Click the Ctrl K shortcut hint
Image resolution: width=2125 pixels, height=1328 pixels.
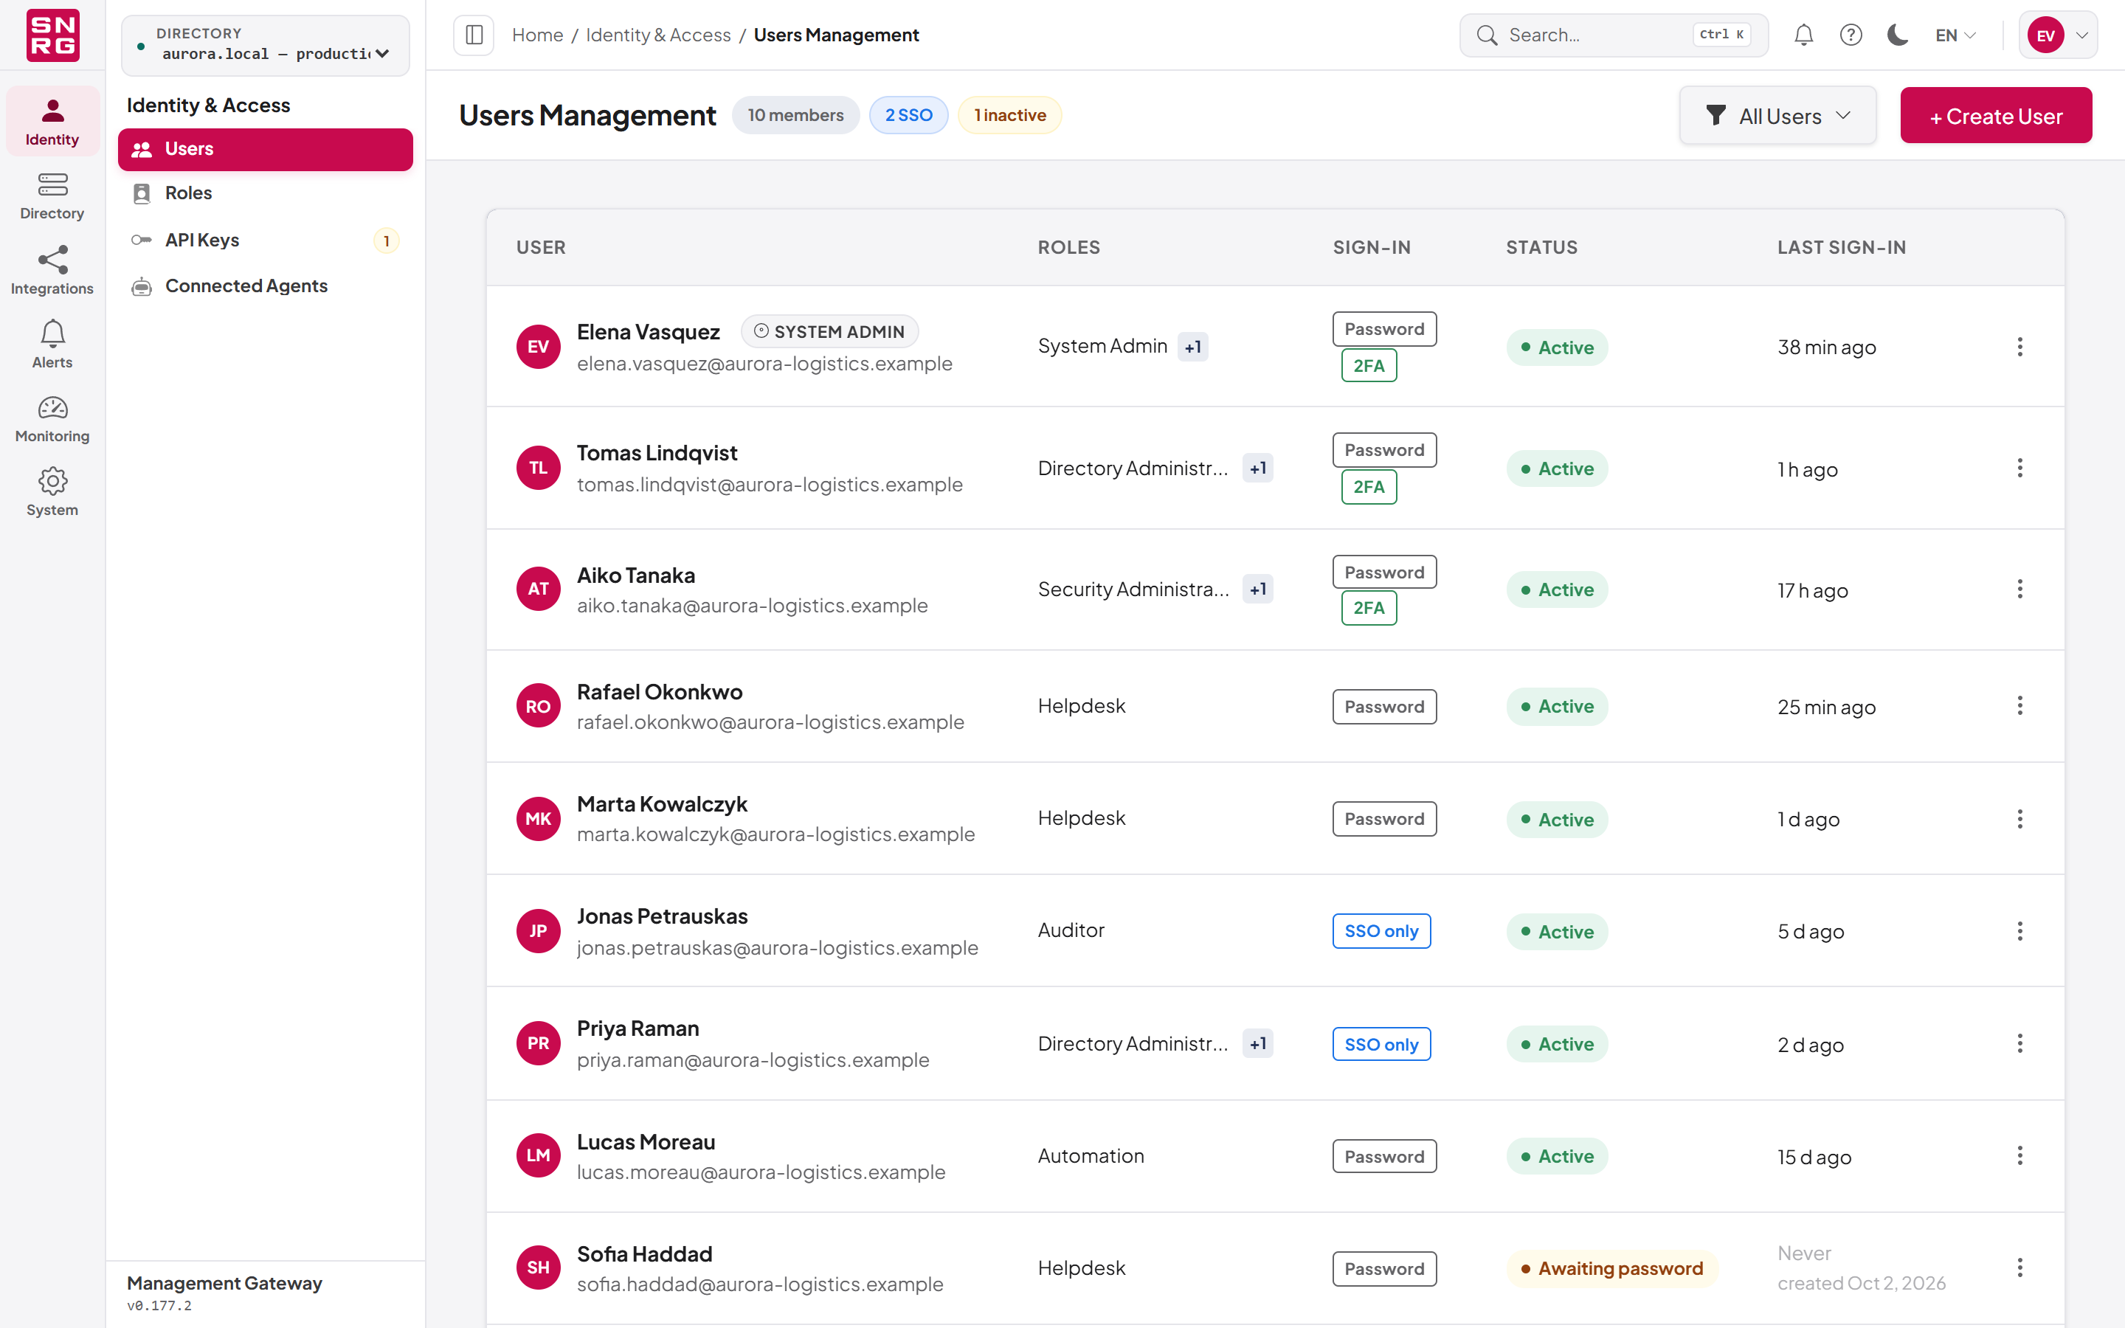click(x=1721, y=35)
